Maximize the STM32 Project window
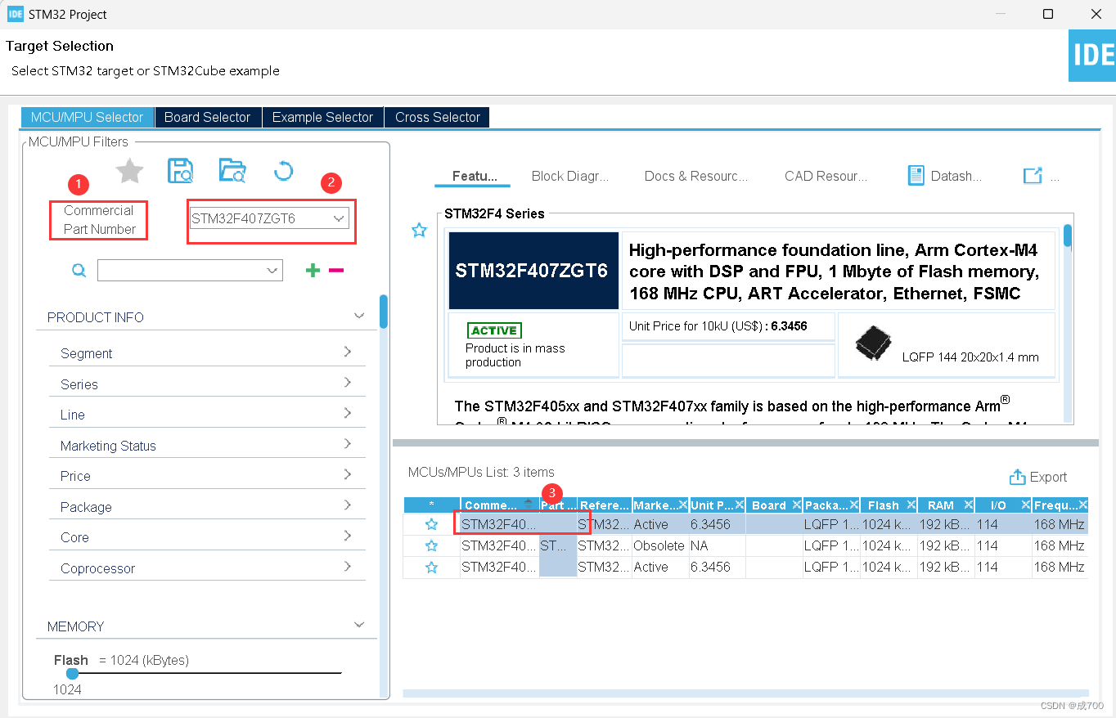Viewport: 1116px width, 718px height. [1048, 14]
